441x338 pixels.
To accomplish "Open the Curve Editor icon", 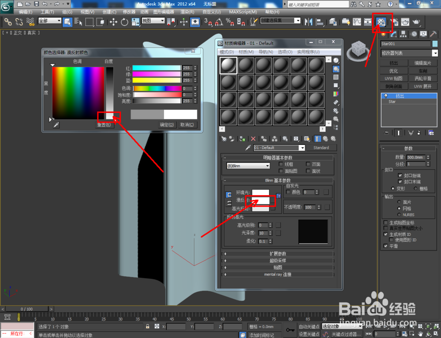I will tap(357, 22).
